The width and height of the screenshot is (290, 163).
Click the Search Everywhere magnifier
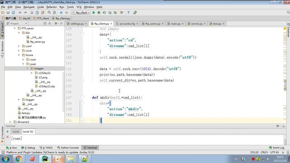[x=288, y=12]
